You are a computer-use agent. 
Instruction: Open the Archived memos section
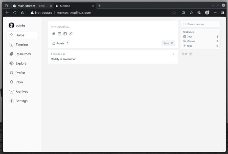pyautogui.click(x=22, y=92)
